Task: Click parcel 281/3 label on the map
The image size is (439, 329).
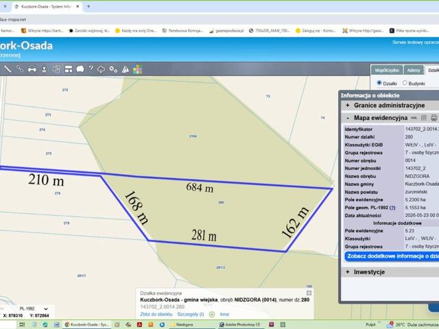Action: (x=220, y=267)
